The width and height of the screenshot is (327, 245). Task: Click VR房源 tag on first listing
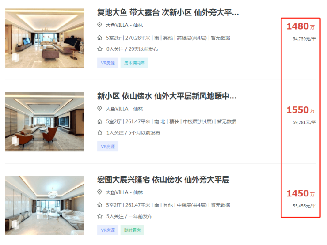[108, 63]
